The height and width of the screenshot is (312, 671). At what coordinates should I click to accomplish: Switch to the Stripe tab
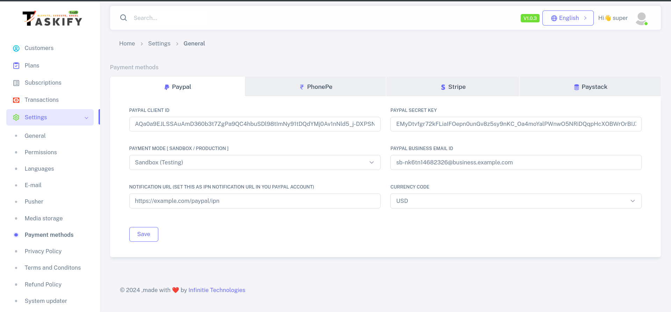tap(453, 87)
